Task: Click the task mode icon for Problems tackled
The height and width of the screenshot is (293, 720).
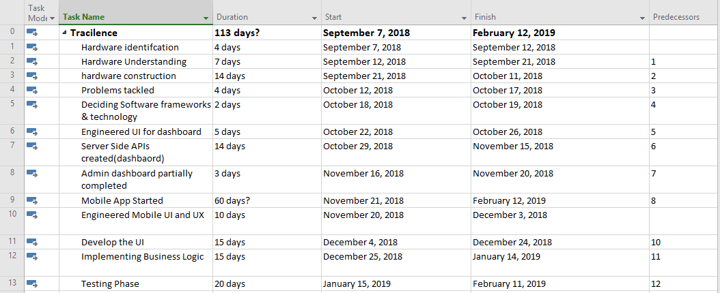Action: 32,90
